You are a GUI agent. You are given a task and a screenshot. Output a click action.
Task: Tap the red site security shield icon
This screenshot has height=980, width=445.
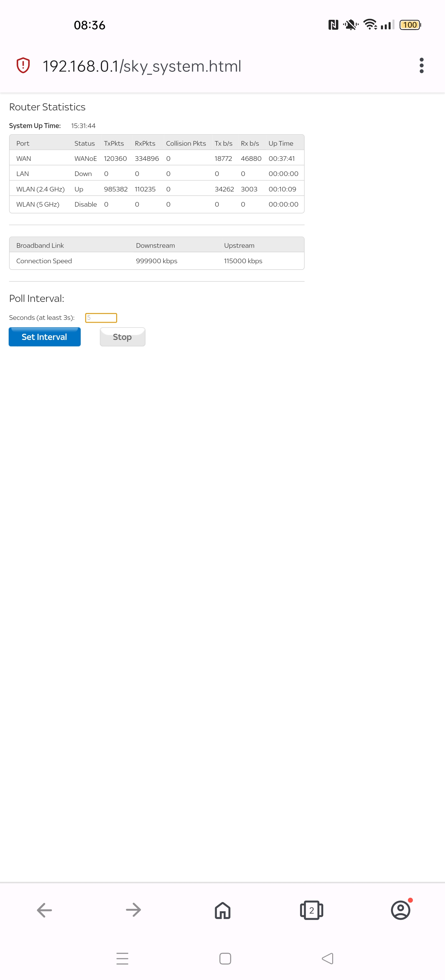coord(23,66)
